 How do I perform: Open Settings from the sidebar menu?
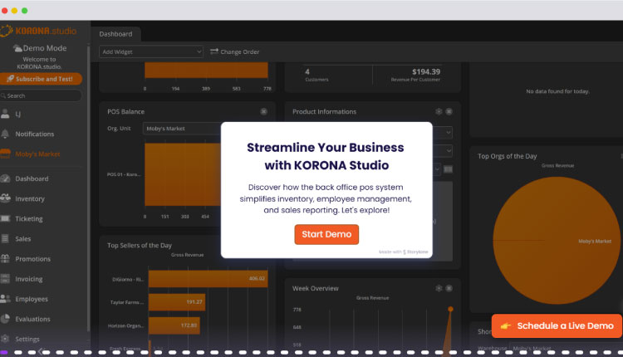point(27,339)
